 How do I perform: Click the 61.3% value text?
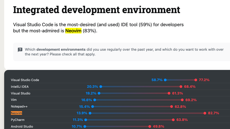click(178, 93)
